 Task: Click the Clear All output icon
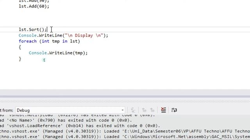click(x=163, y=110)
